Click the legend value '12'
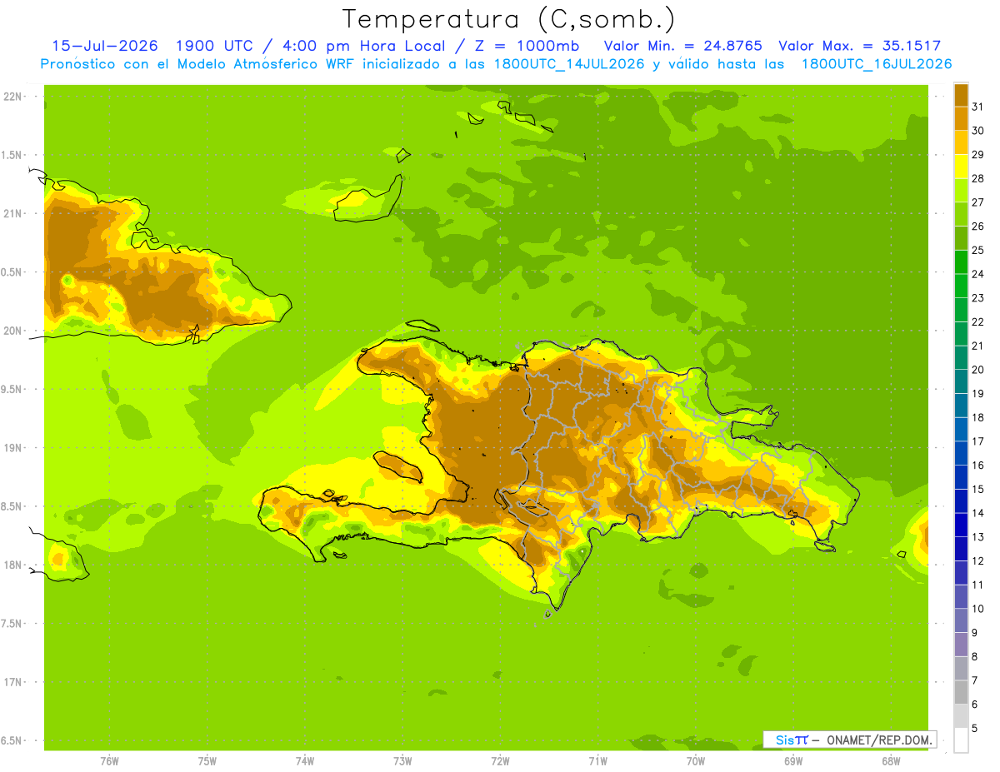1000x772 pixels. tap(977, 560)
